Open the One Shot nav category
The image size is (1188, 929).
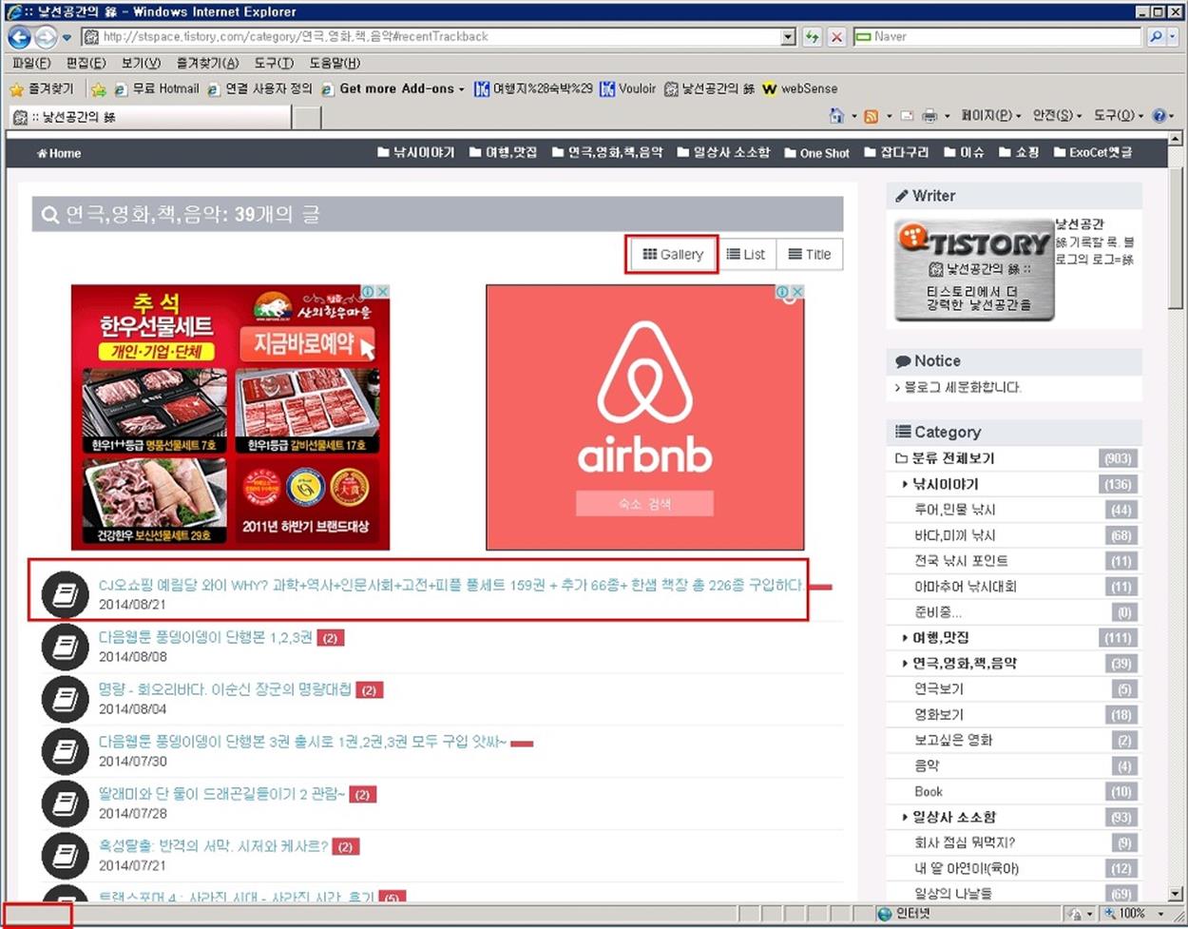pyautogui.click(x=816, y=153)
